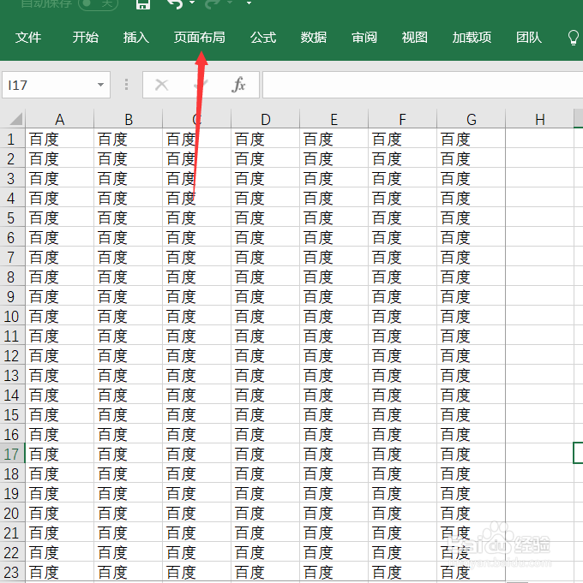Click cell E19 containing 百度
583x583 pixels.
[334, 494]
